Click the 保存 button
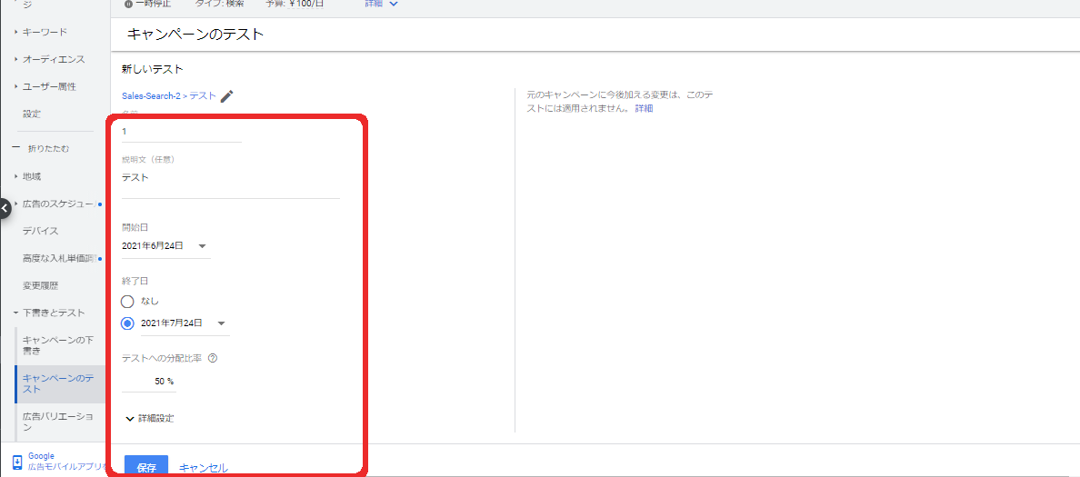The width and height of the screenshot is (1080, 477). point(146,467)
